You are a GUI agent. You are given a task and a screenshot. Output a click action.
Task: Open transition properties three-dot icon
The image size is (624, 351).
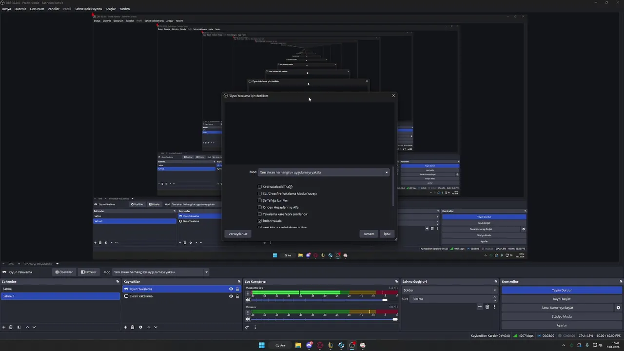click(x=494, y=307)
